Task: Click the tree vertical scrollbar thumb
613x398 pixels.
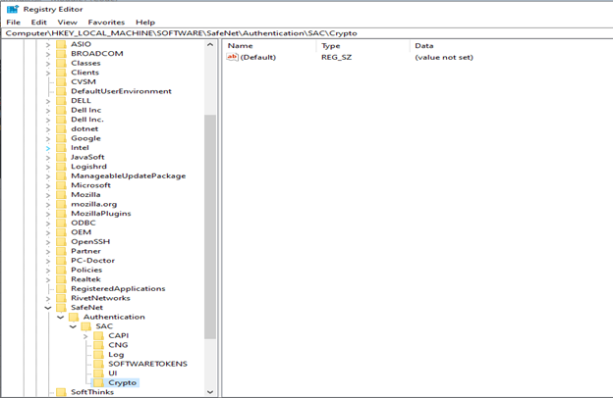Action: [x=210, y=227]
